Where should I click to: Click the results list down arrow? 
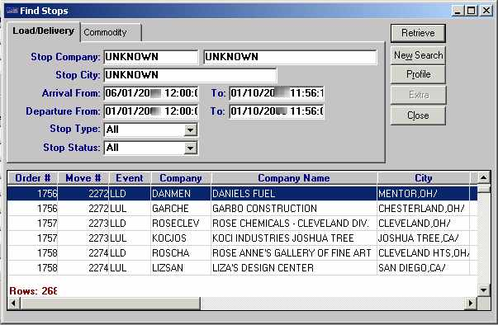coord(483,290)
